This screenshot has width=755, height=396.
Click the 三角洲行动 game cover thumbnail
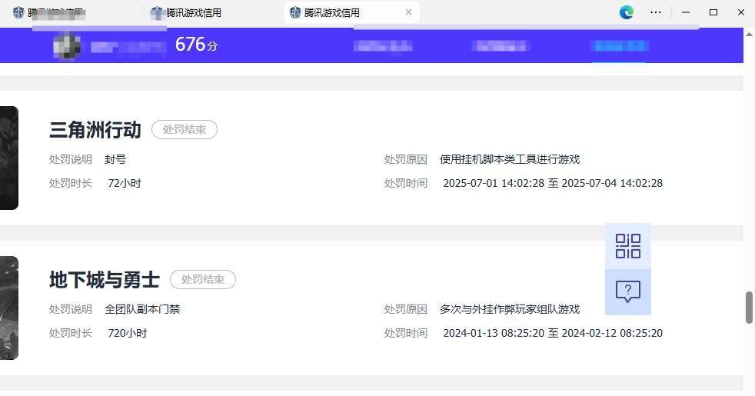8,158
